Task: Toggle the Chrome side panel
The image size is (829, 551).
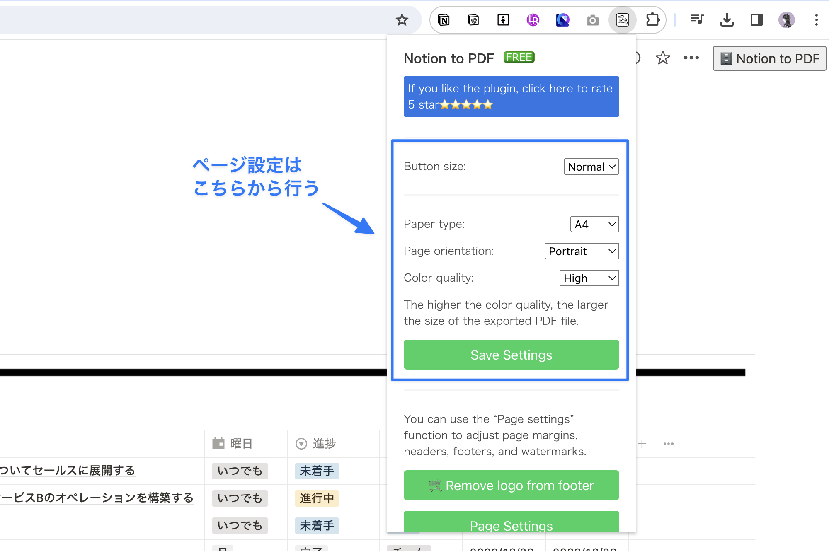Action: pos(756,19)
